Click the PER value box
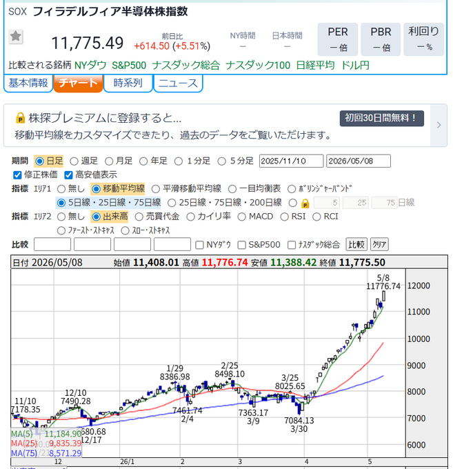Image resolution: width=453 pixels, height=469 pixels. click(x=338, y=39)
